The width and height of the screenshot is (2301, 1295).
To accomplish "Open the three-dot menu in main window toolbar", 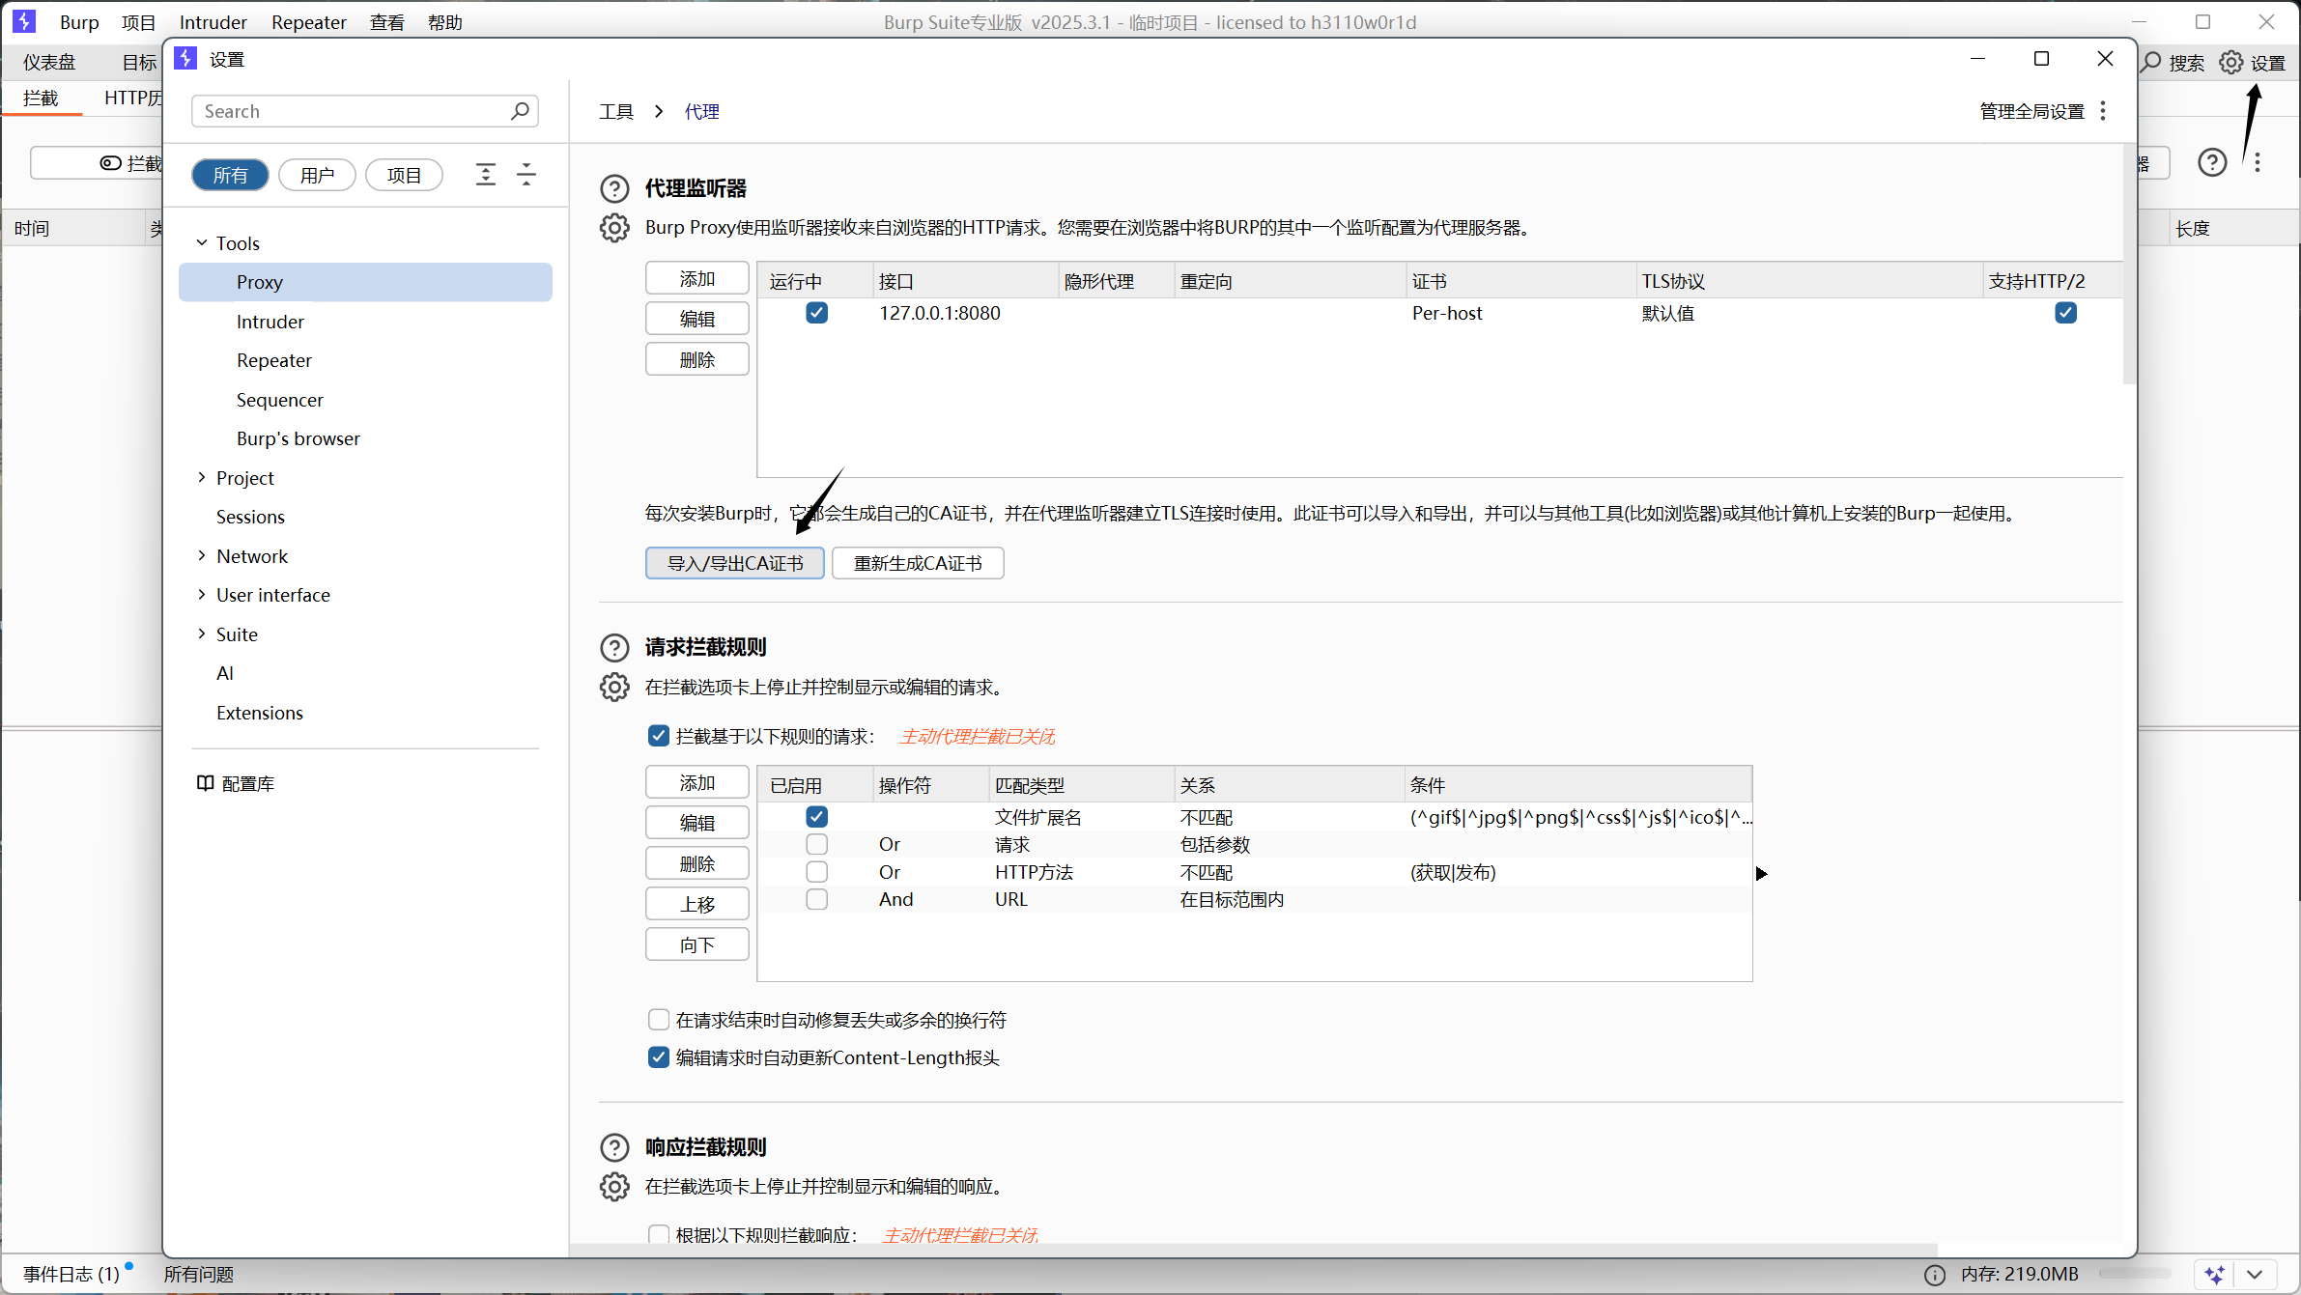I will point(2258,162).
